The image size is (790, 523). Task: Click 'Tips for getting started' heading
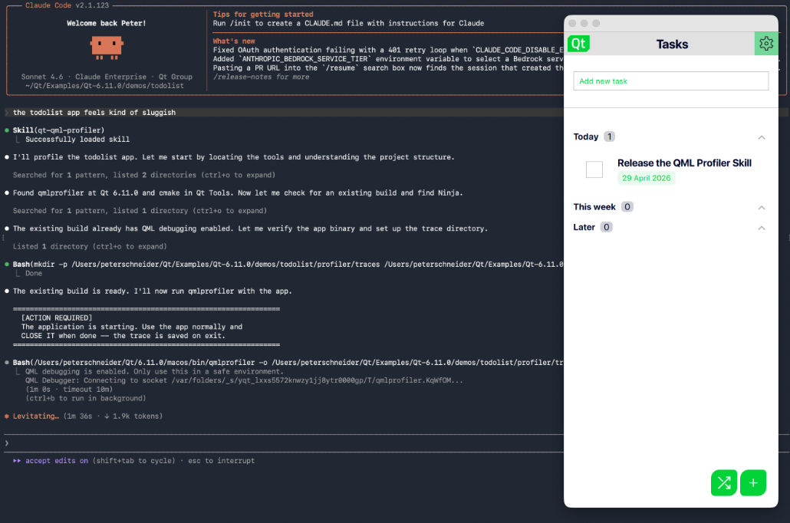[x=263, y=14]
